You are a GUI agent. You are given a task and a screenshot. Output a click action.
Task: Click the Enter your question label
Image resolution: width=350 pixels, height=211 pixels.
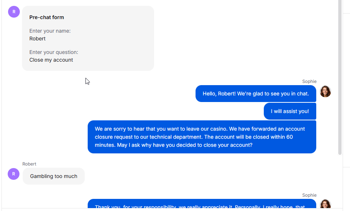coord(54,52)
